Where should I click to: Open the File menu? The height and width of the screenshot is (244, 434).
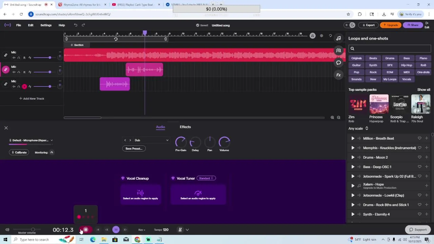[19, 25]
